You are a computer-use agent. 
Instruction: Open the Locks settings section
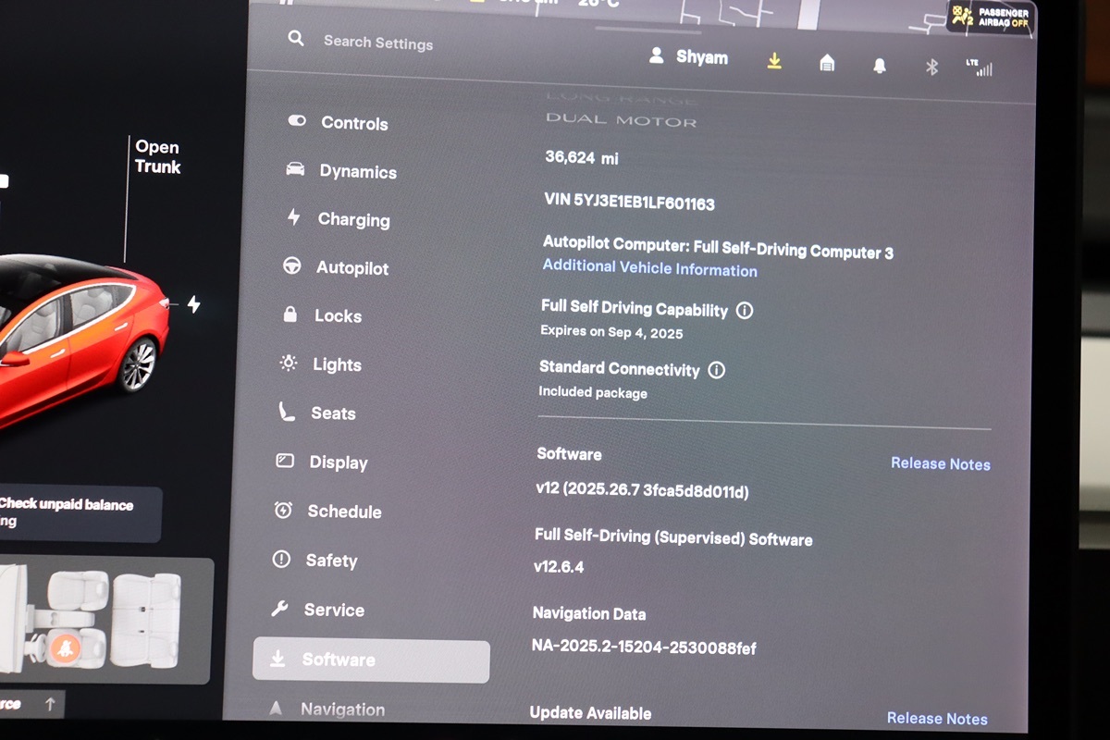click(x=337, y=316)
